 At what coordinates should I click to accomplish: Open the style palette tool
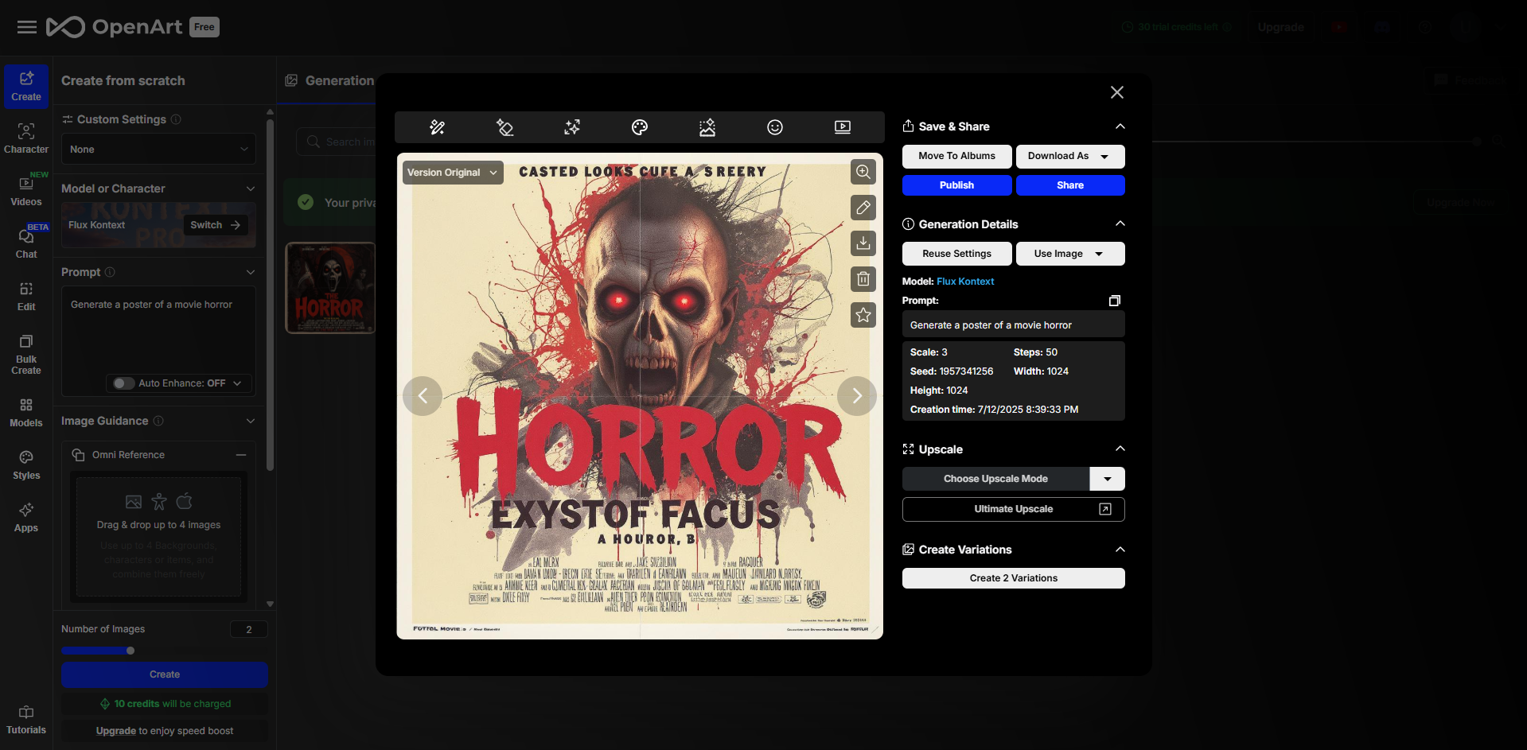[639, 126]
